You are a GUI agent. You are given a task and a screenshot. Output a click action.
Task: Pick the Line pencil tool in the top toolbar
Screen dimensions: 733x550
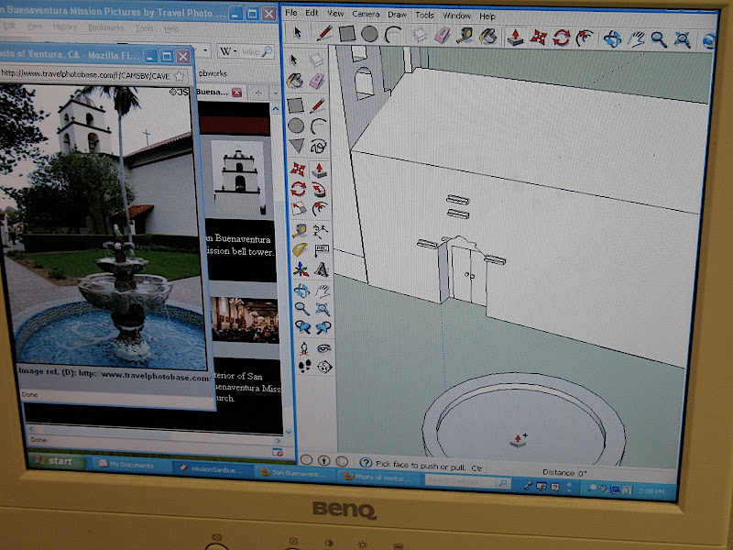[x=324, y=33]
